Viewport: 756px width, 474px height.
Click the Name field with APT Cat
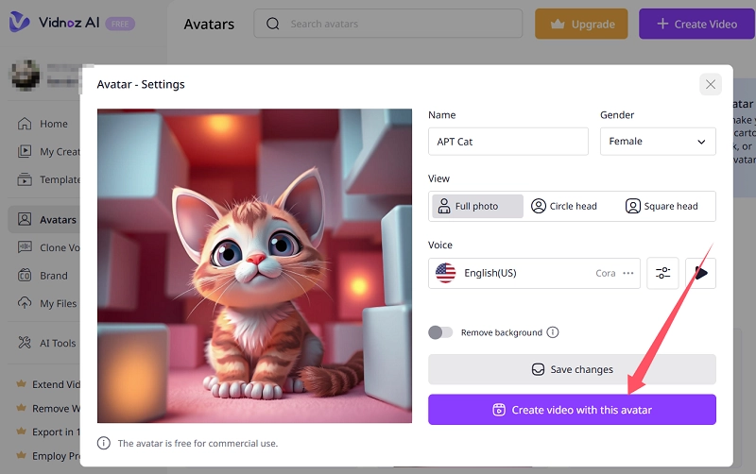[508, 142]
